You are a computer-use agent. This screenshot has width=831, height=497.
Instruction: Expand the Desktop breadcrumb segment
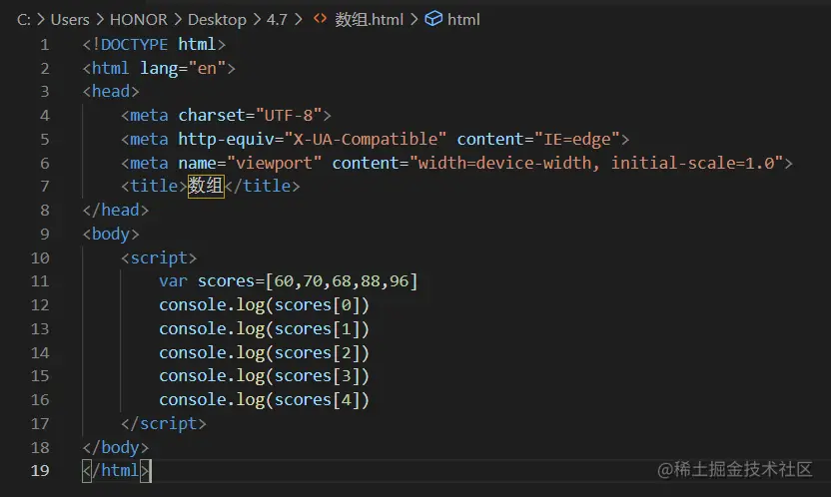217,19
